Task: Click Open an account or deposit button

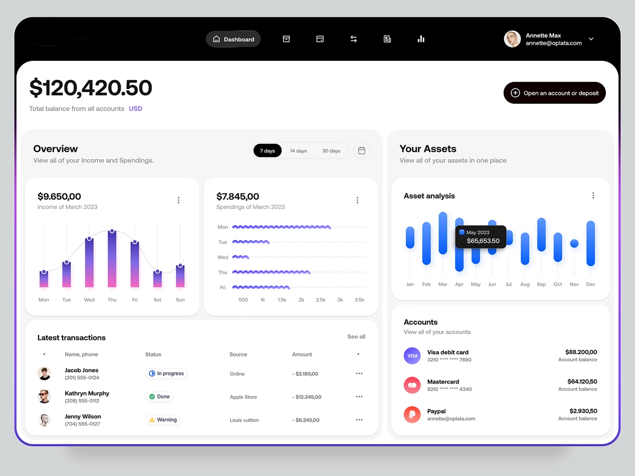Action: coord(555,93)
